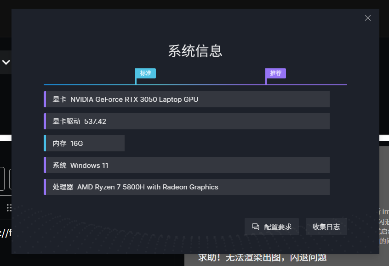Open the forum post 求助！无法渲染出图，闪退问题
Image resolution: width=389 pixels, height=266 pixels.
(262, 258)
